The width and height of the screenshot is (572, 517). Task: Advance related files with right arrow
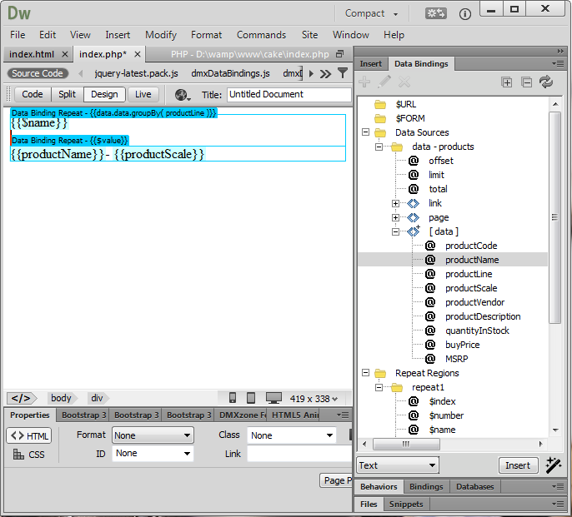311,73
